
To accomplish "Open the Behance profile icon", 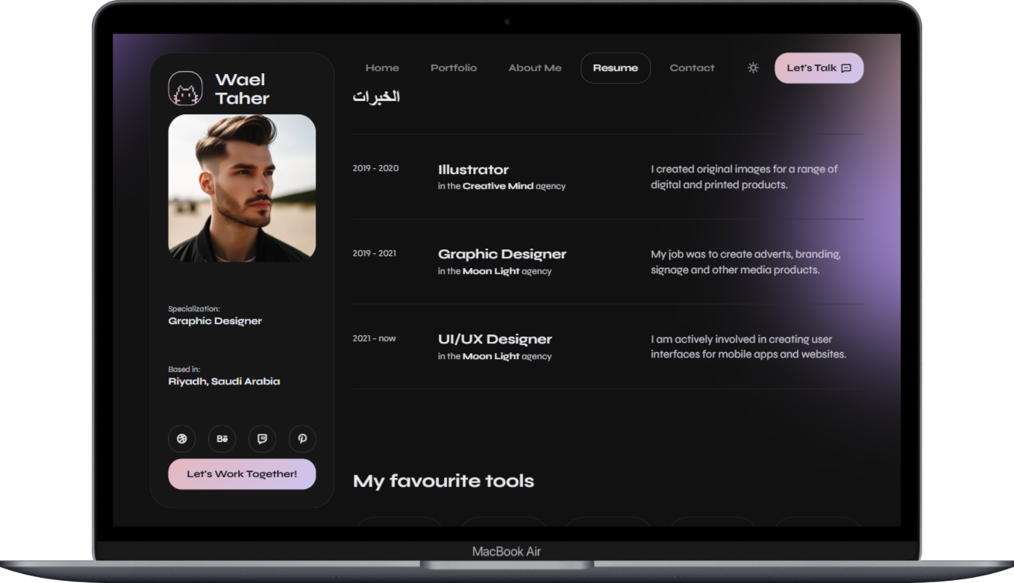I will click(222, 439).
